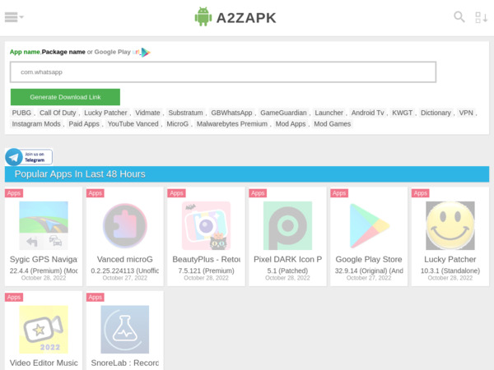Open the Vidmate tag
Viewport: 494px width, 370px height.
(x=147, y=113)
